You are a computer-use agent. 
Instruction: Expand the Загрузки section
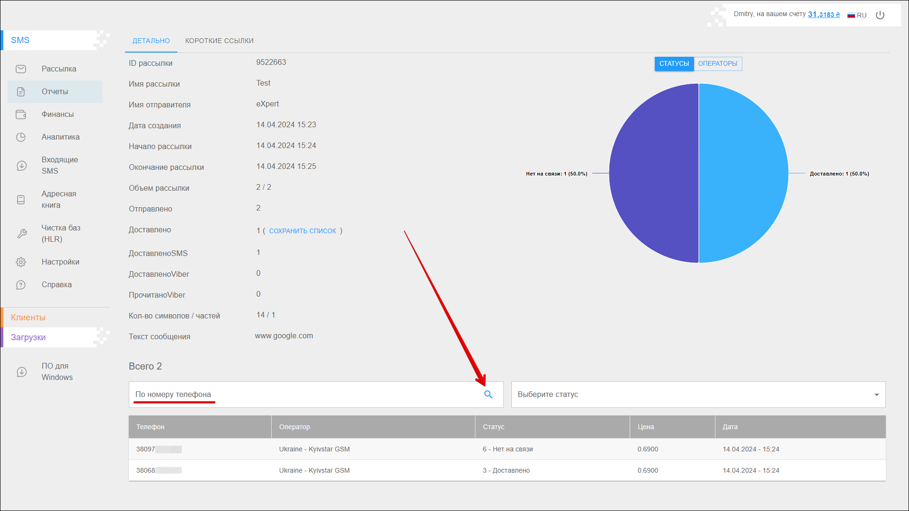(28, 337)
